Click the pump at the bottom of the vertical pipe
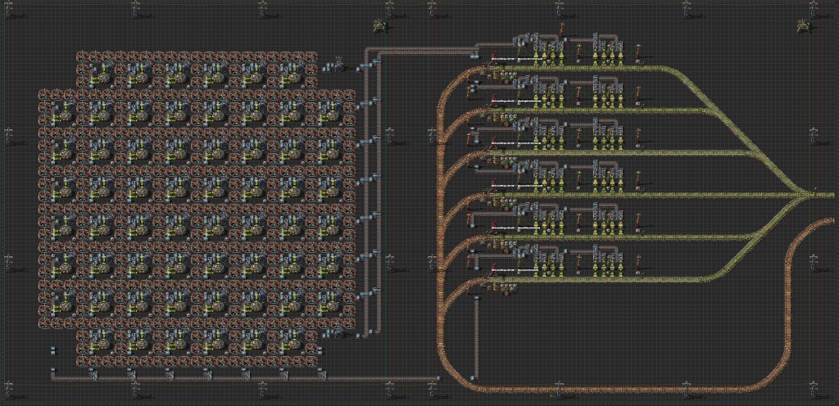 [474, 376]
